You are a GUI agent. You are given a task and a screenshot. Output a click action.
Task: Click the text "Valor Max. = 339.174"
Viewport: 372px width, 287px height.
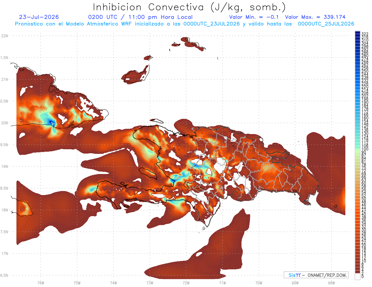315,17
